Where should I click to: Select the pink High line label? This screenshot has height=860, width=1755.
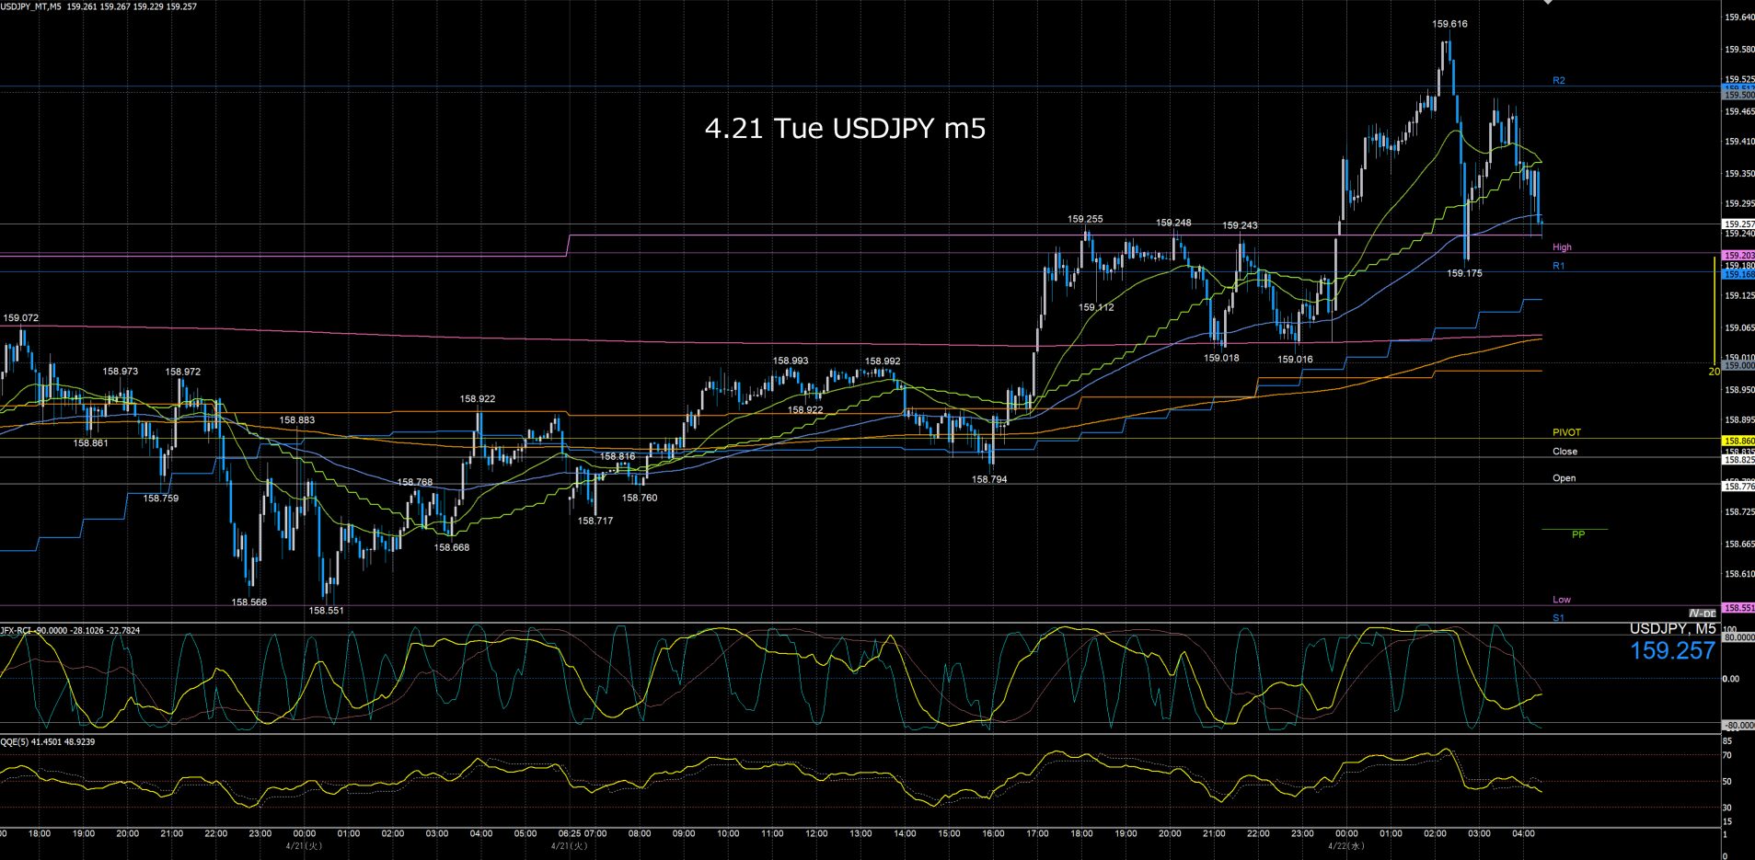click(x=1562, y=247)
